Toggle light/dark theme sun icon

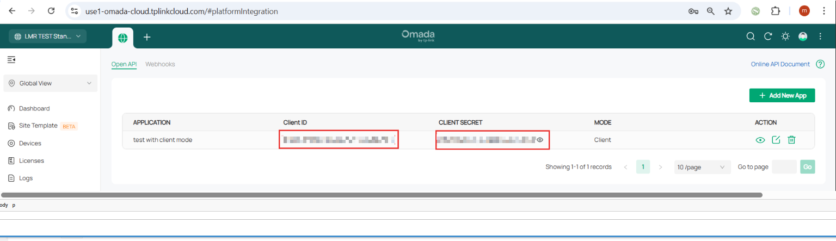pyautogui.click(x=785, y=36)
